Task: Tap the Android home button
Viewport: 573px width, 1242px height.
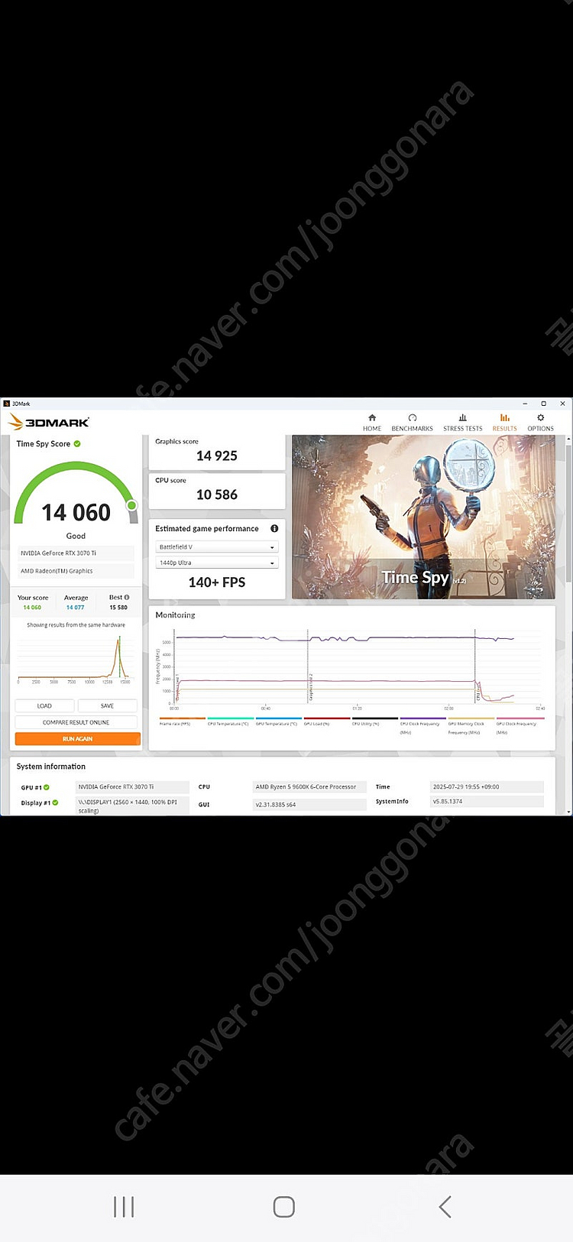Action: coord(284,1207)
